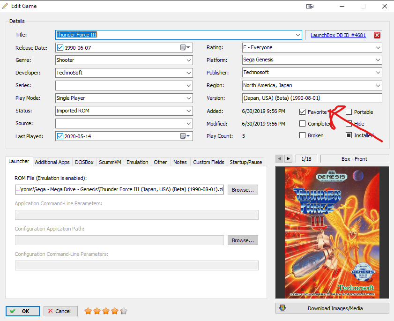Open the Custom Fields tab
394x321 pixels.
click(208, 162)
